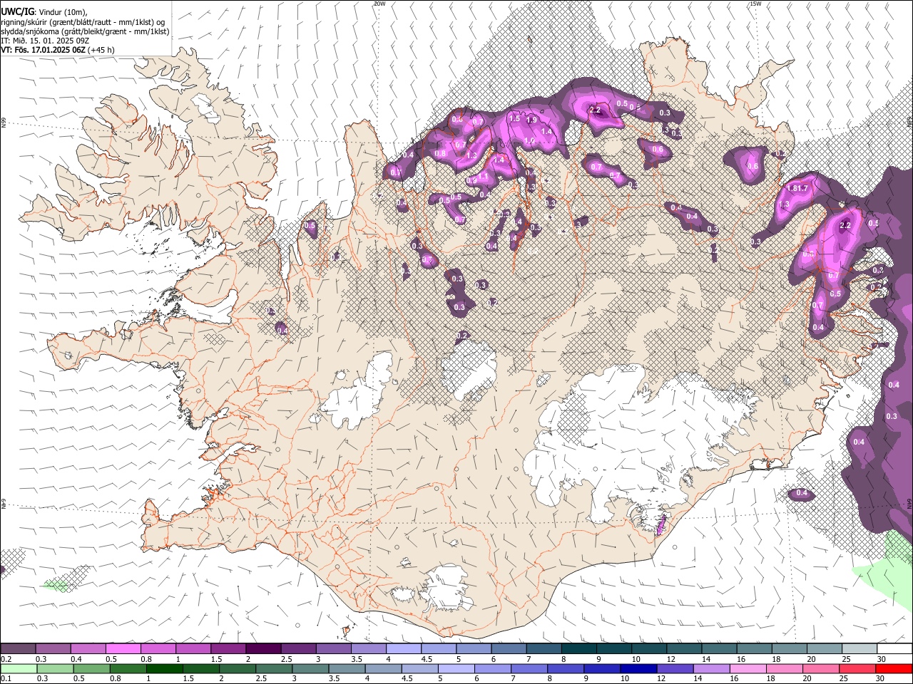The width and height of the screenshot is (913, 684).
Task: Pick the 16 swatch in snow scale
Action: click(755, 648)
